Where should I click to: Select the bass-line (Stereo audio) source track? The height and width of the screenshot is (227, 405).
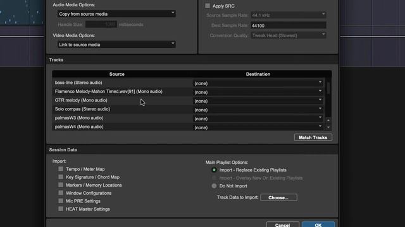coord(78,83)
